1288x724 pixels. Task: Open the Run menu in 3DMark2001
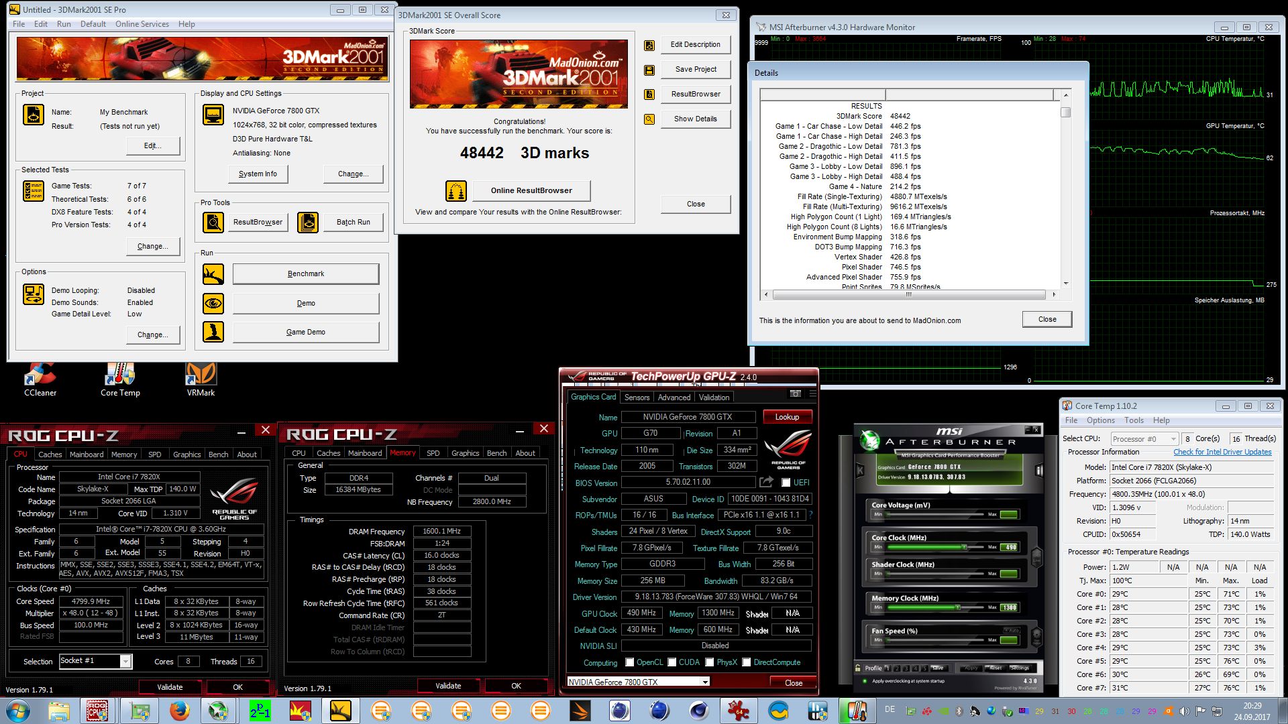pos(64,24)
